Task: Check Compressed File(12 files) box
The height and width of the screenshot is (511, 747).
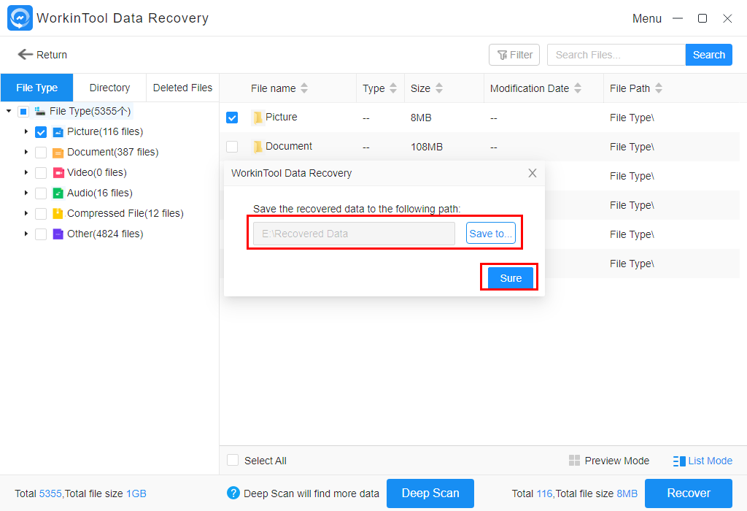Action: pos(41,214)
